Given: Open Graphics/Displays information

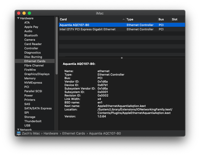Looking at the screenshot, I should pyautogui.click(x=37, y=74).
